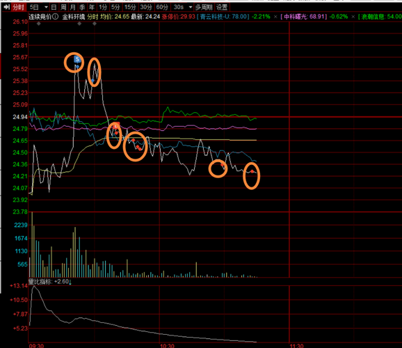Click the blue S sell signal marker
Screen dimensions: 402x348
(77, 60)
